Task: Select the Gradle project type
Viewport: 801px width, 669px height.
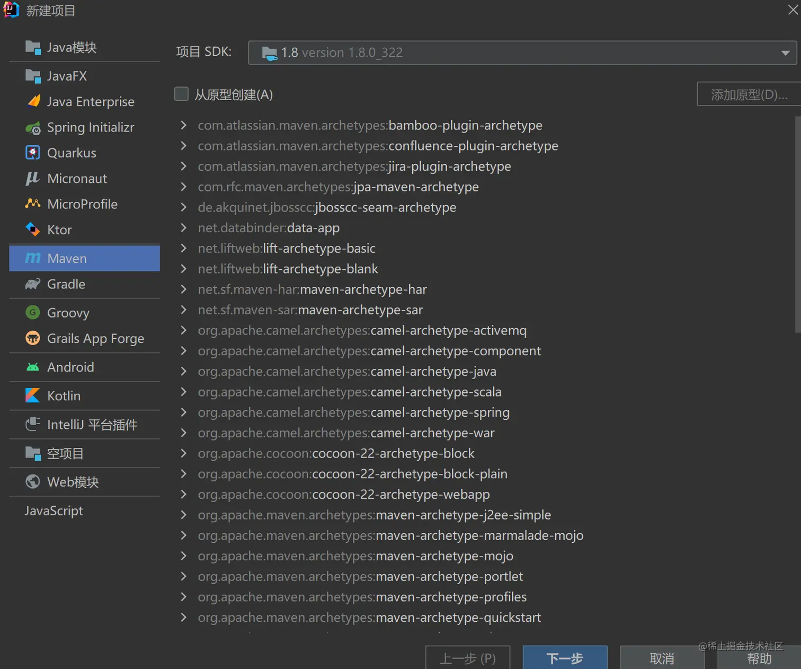Action: [85, 284]
